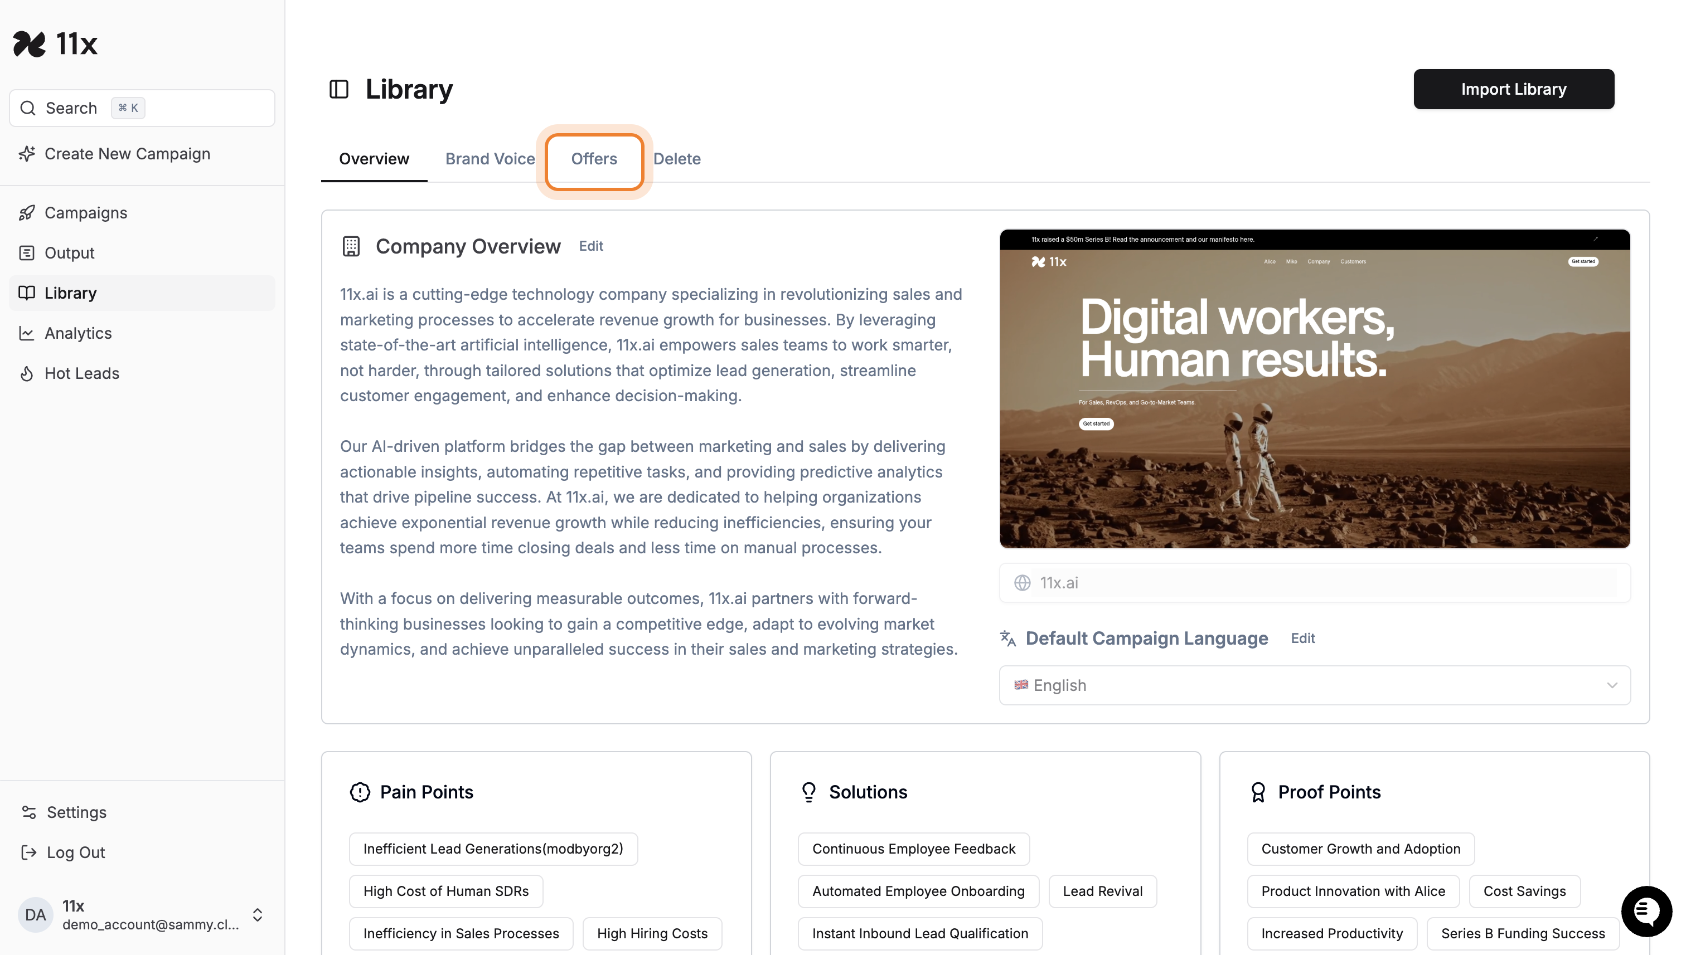Go to Output in sidebar
Viewport: 1686px width, 955px height.
[142, 252]
